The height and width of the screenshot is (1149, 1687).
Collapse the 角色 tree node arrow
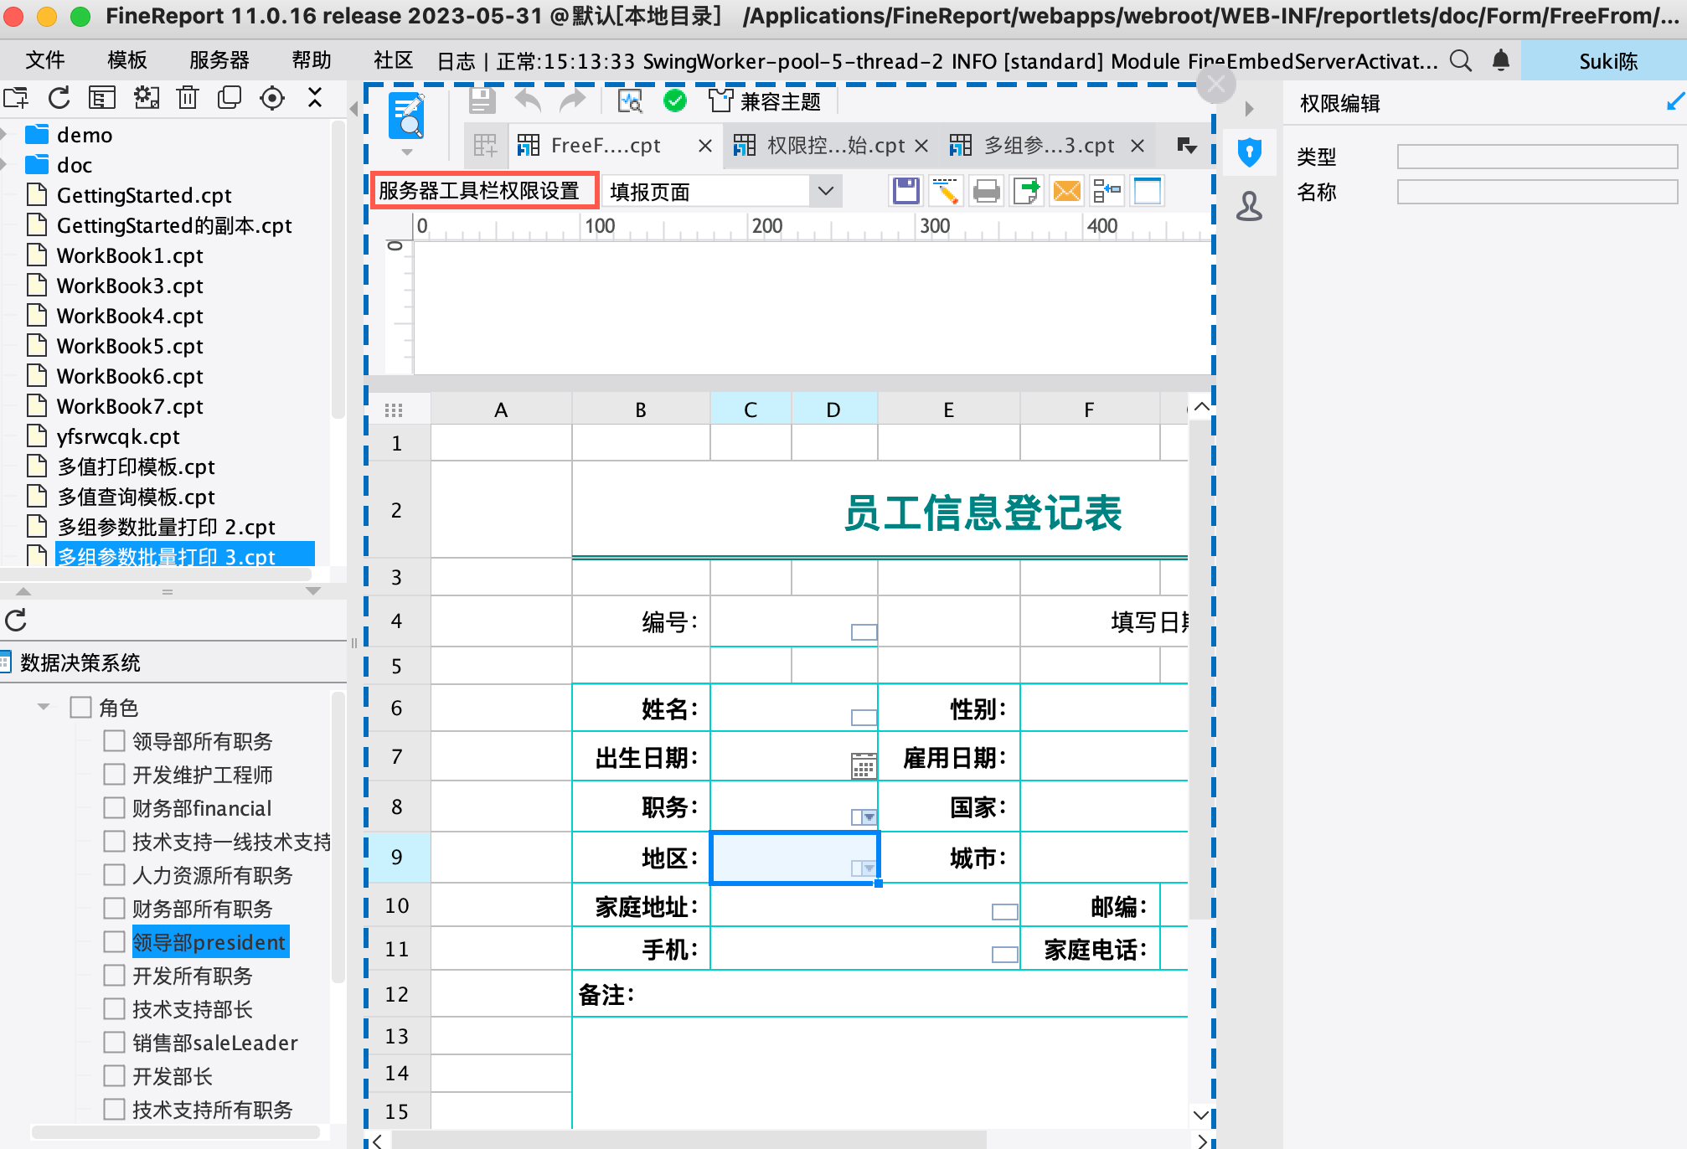(44, 707)
